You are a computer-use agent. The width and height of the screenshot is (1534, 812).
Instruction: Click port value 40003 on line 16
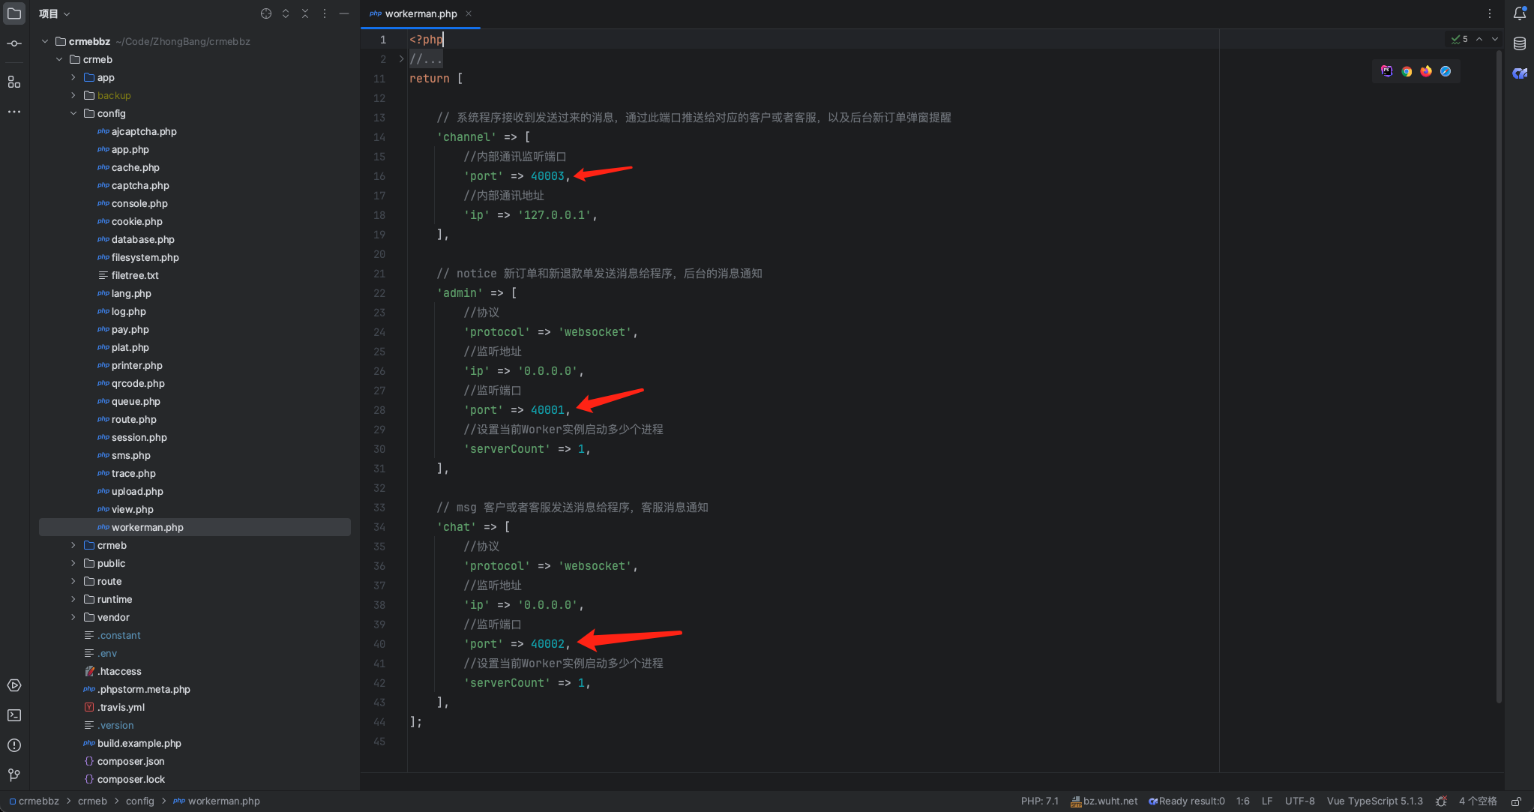547,176
